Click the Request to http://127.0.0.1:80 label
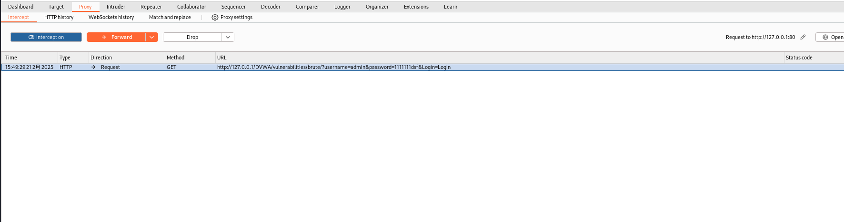The height and width of the screenshot is (222, 844). tap(760, 37)
